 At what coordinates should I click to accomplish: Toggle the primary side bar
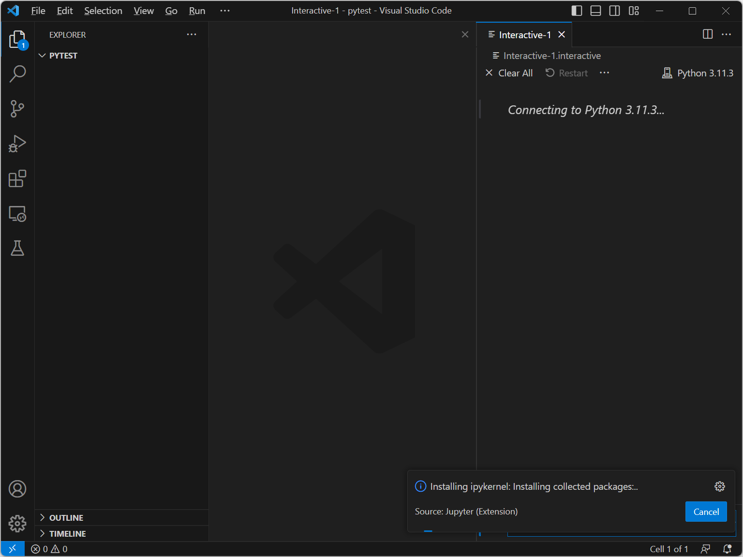(577, 11)
